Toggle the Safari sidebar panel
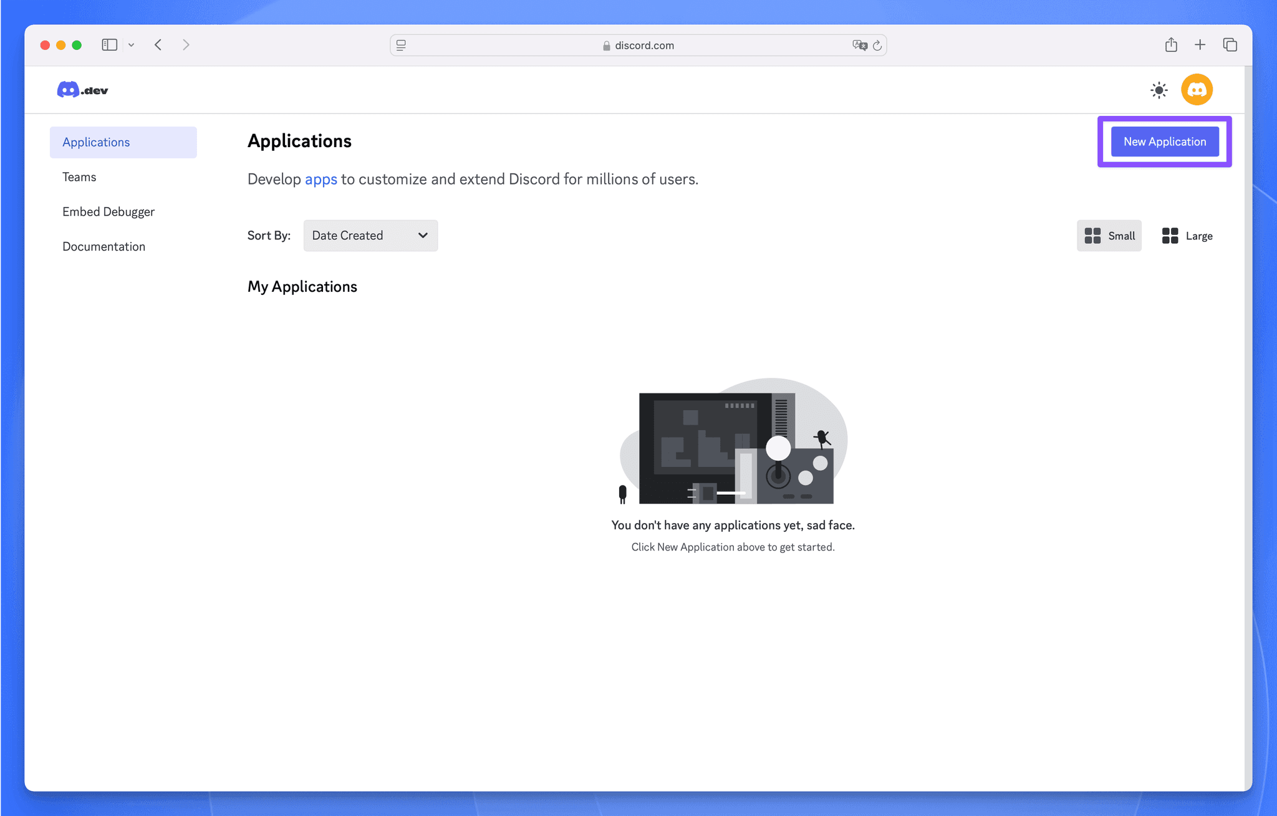This screenshot has width=1277, height=816. (x=109, y=44)
